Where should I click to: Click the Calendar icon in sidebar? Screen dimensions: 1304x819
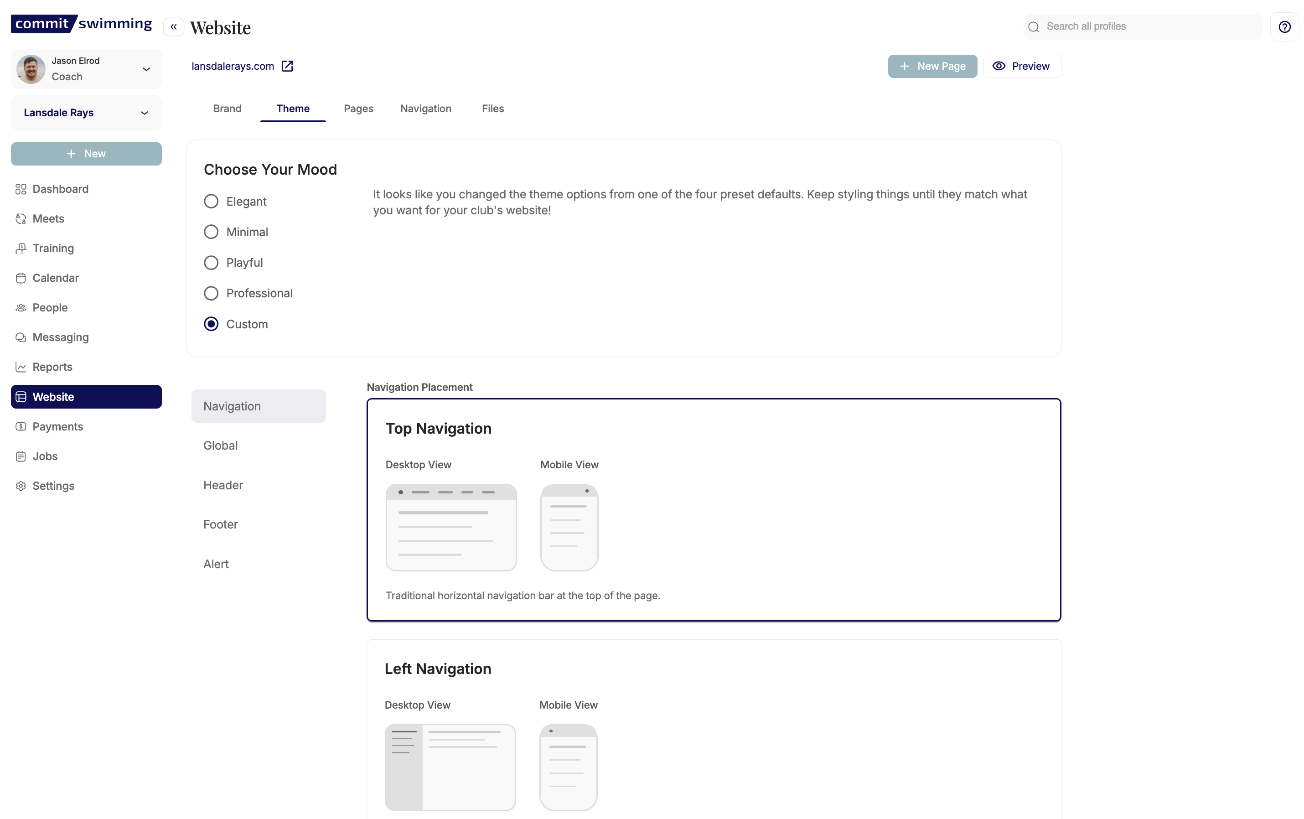(21, 278)
